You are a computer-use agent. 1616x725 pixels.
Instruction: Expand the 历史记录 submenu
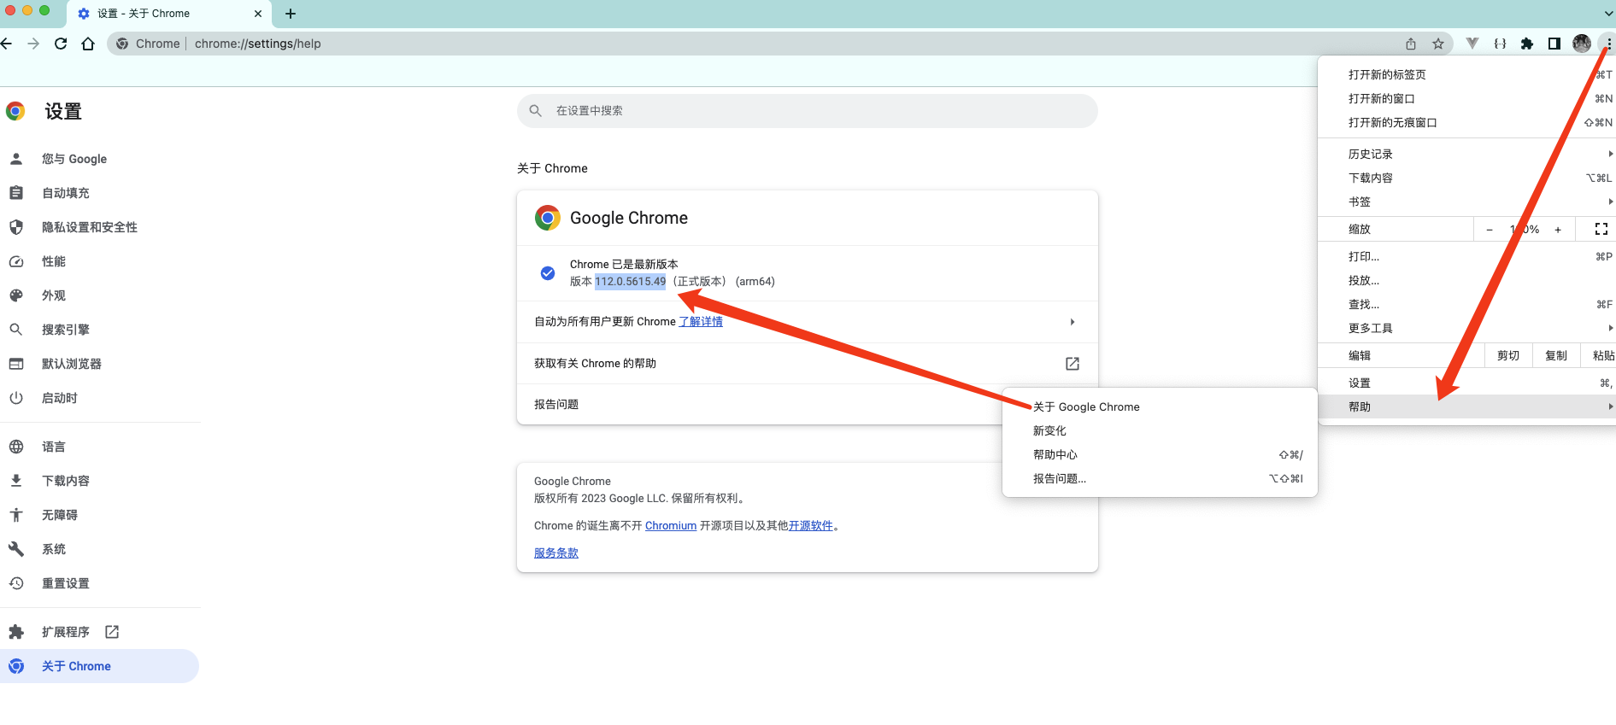pos(1466,155)
